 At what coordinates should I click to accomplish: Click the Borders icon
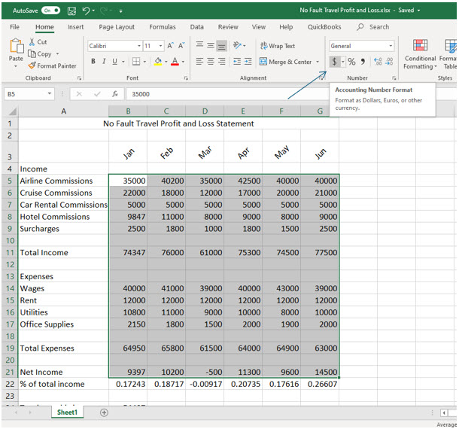(x=136, y=61)
